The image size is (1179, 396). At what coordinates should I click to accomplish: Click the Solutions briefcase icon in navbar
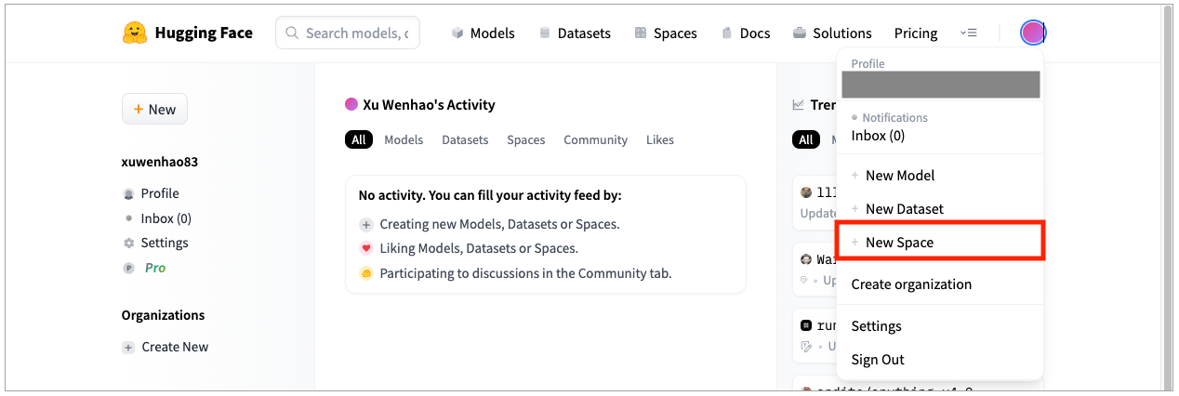[x=800, y=33]
